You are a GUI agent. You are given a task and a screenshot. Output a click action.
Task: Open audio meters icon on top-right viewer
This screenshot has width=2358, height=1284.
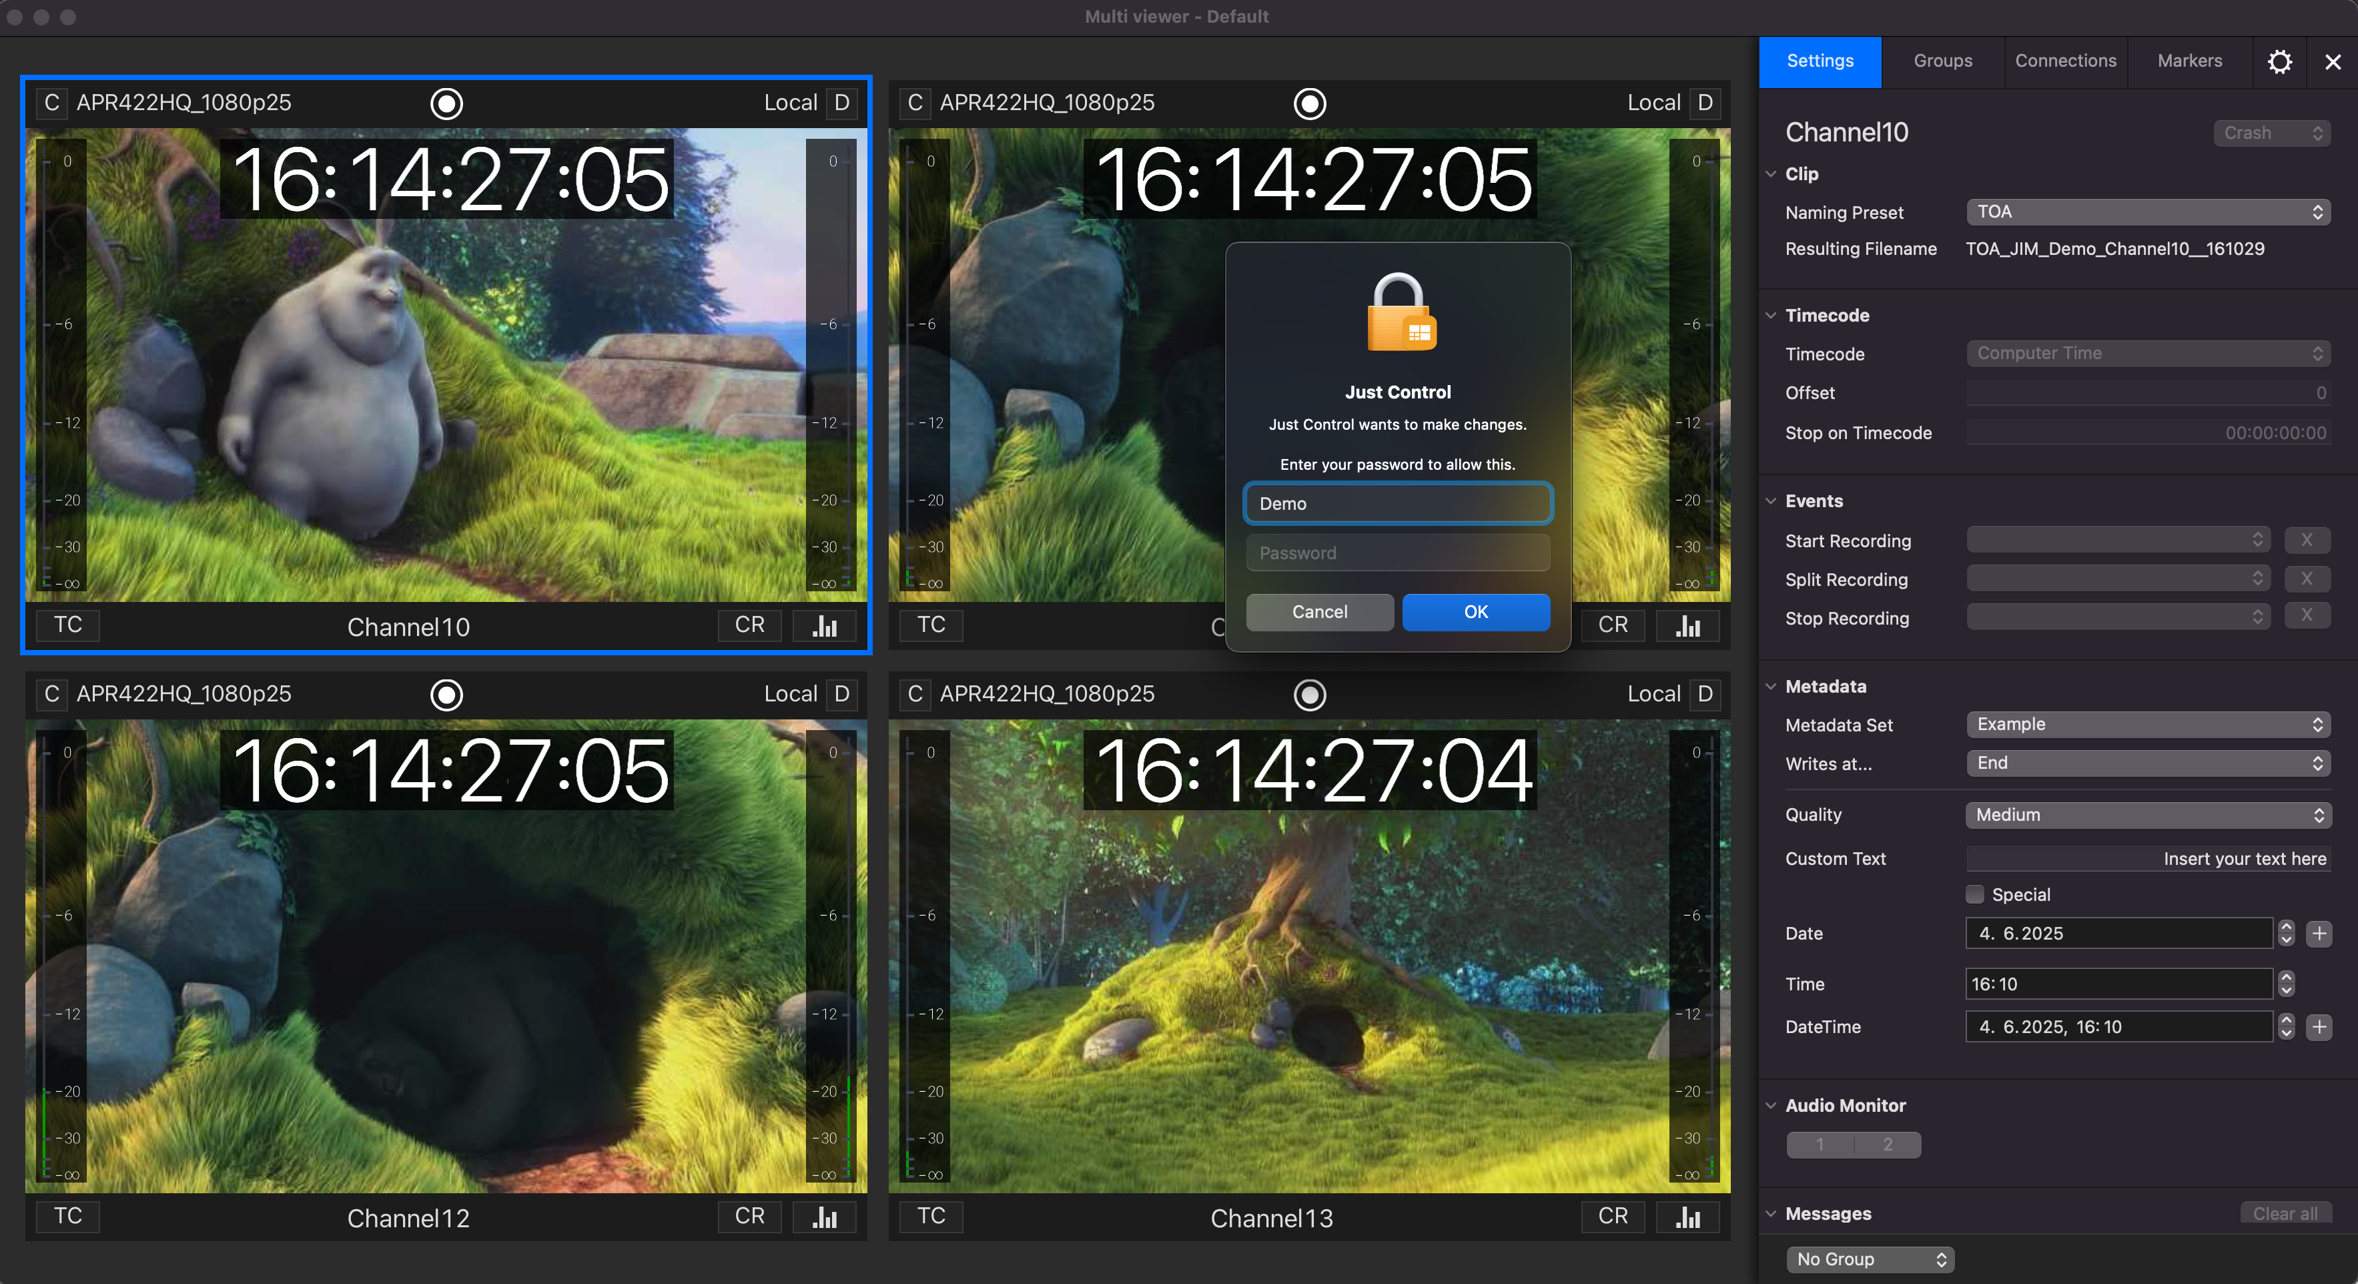pyautogui.click(x=1688, y=625)
